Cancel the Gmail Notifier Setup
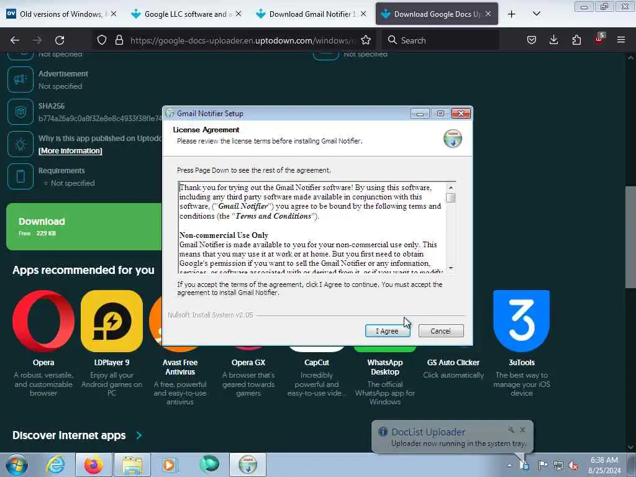This screenshot has height=477, width=636. [x=441, y=331]
